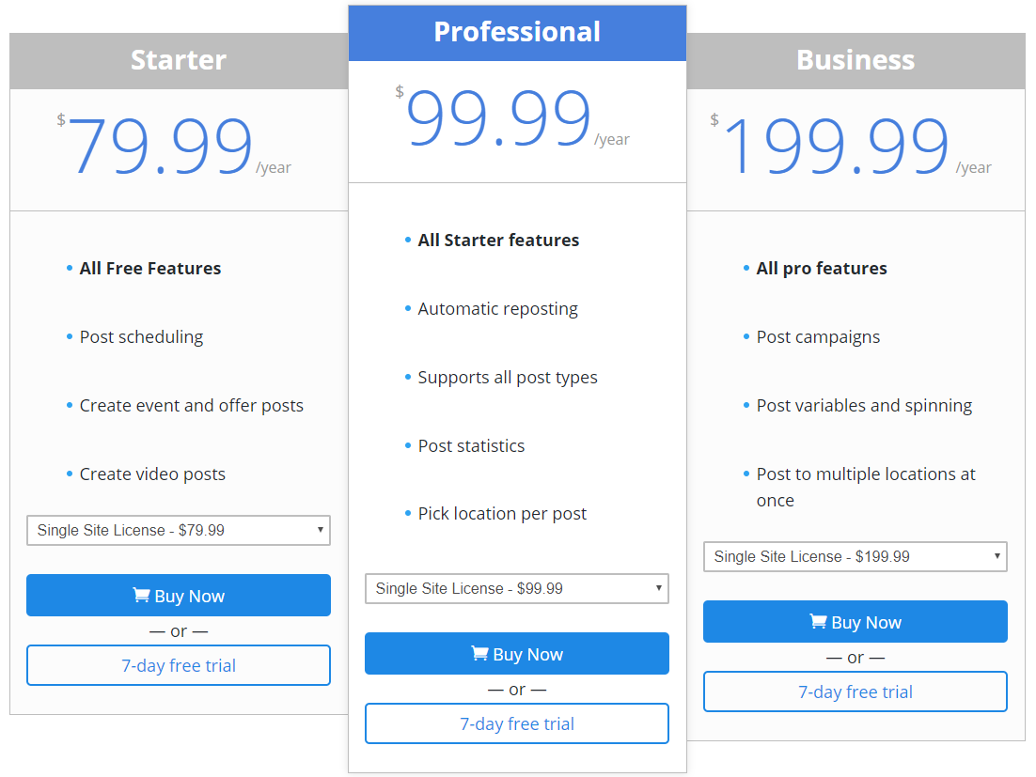Image resolution: width=1036 pixels, height=777 pixels.
Task: Select the Starter plan header
Action: [179, 60]
